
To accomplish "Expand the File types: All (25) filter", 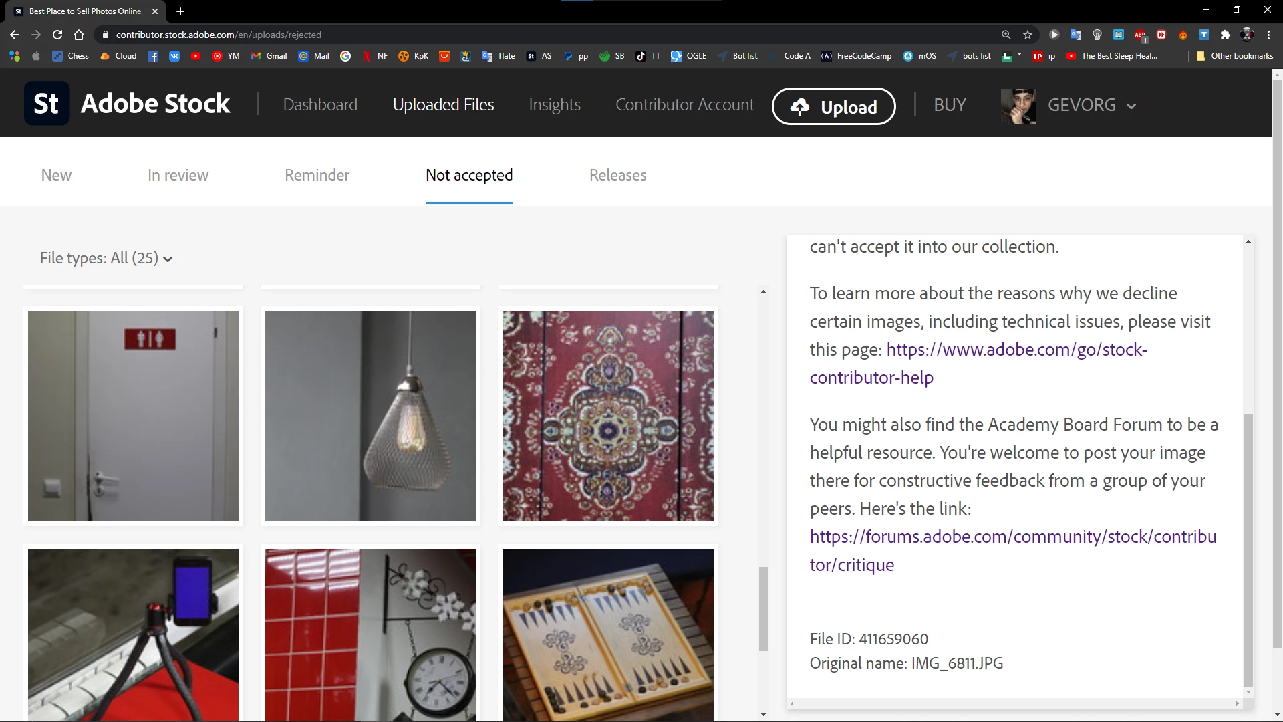I will tap(106, 259).
